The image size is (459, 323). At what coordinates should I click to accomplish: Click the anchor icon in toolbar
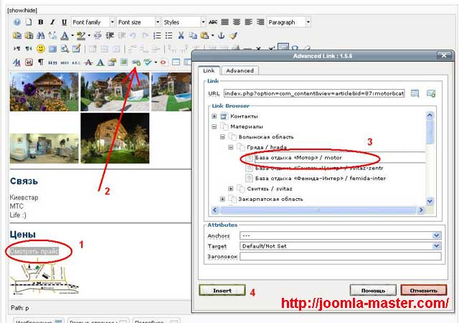coord(221,35)
